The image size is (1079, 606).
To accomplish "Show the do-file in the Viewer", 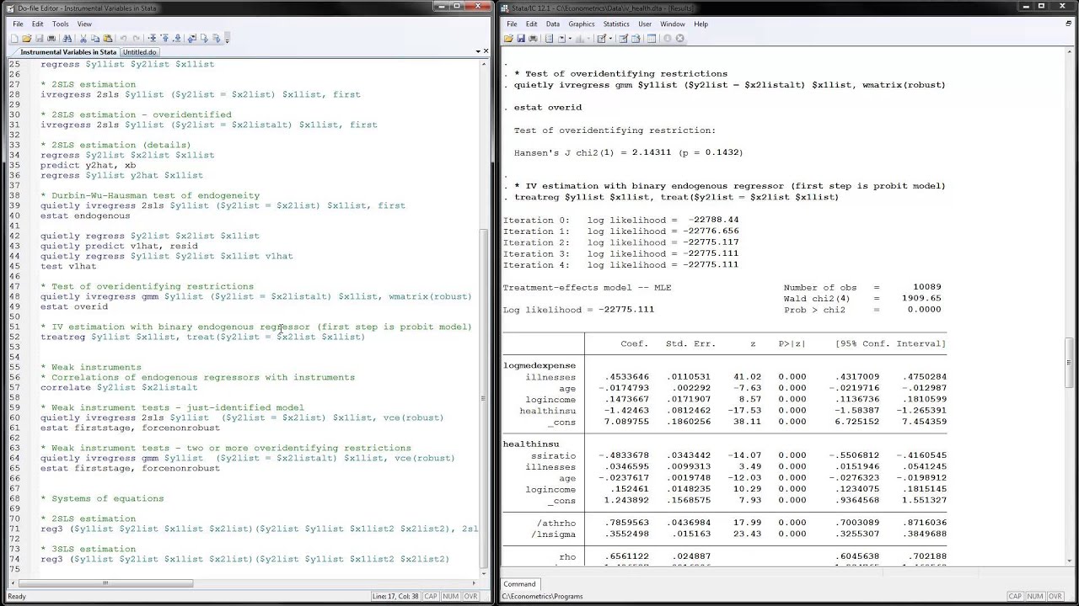I will [192, 38].
